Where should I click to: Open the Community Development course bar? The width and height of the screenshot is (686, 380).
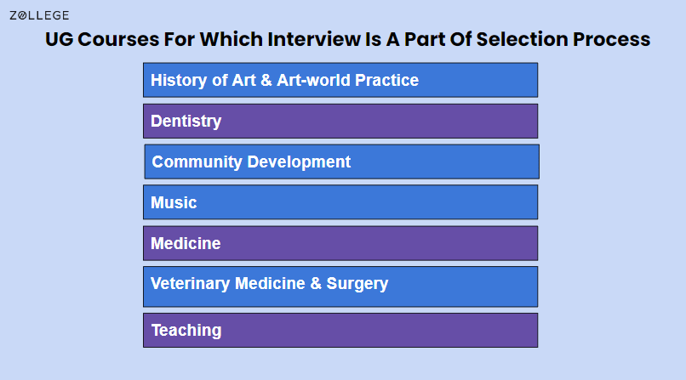pyautogui.click(x=341, y=162)
